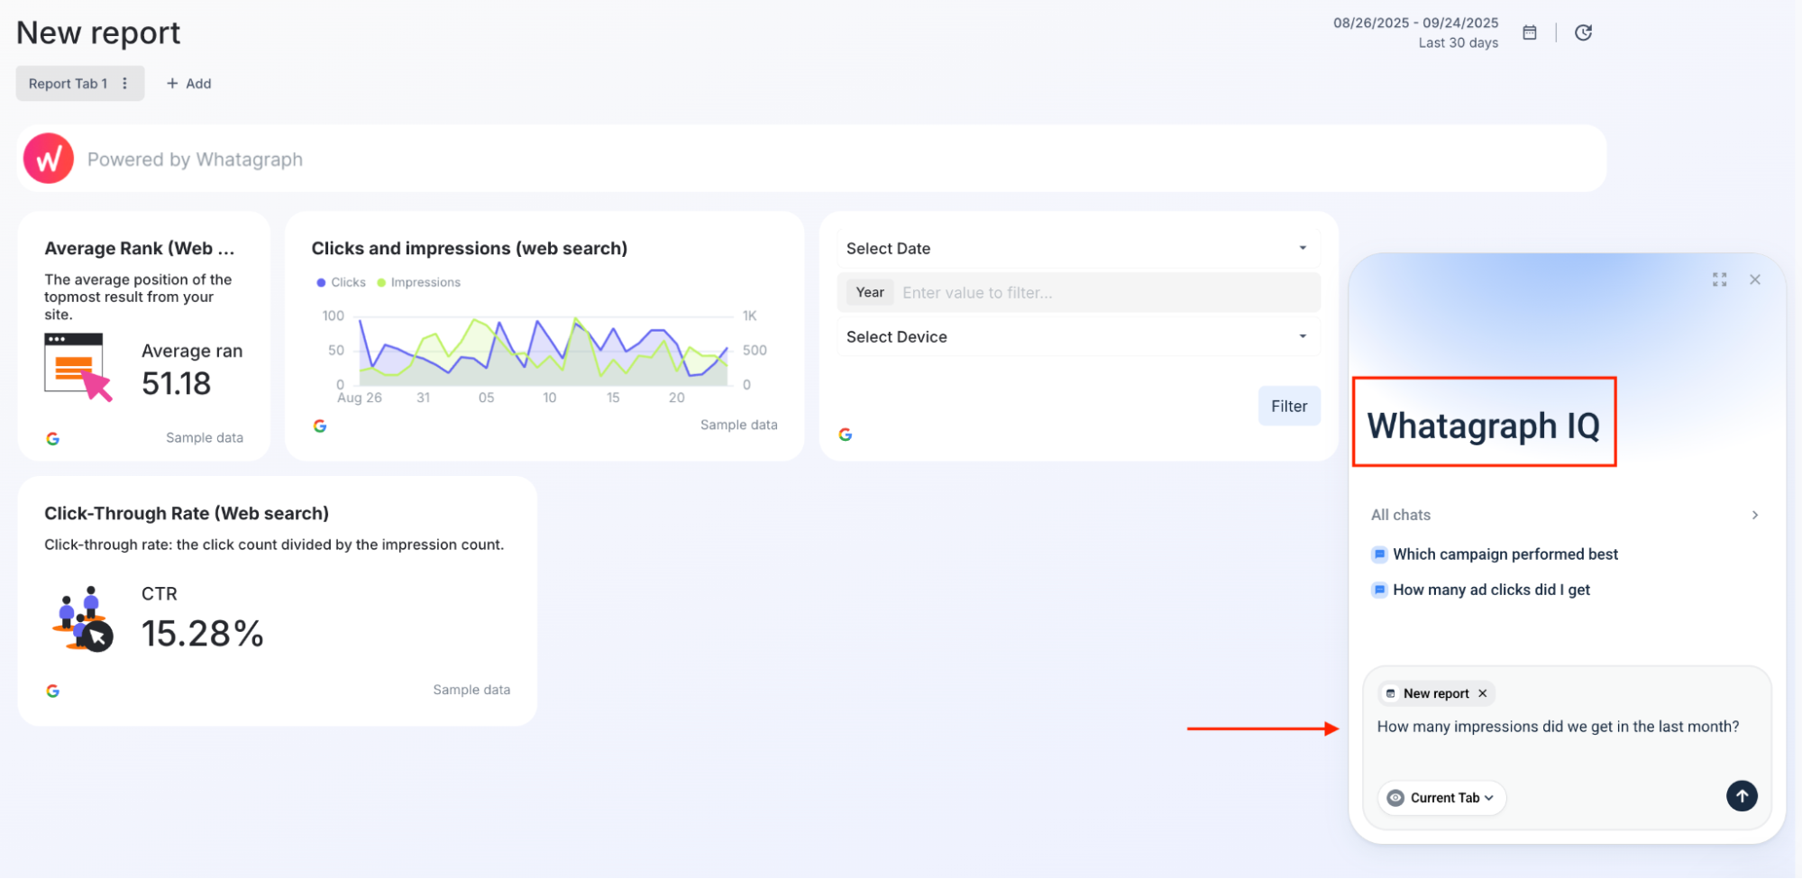Open the calendar icon beside the date range

click(x=1529, y=32)
